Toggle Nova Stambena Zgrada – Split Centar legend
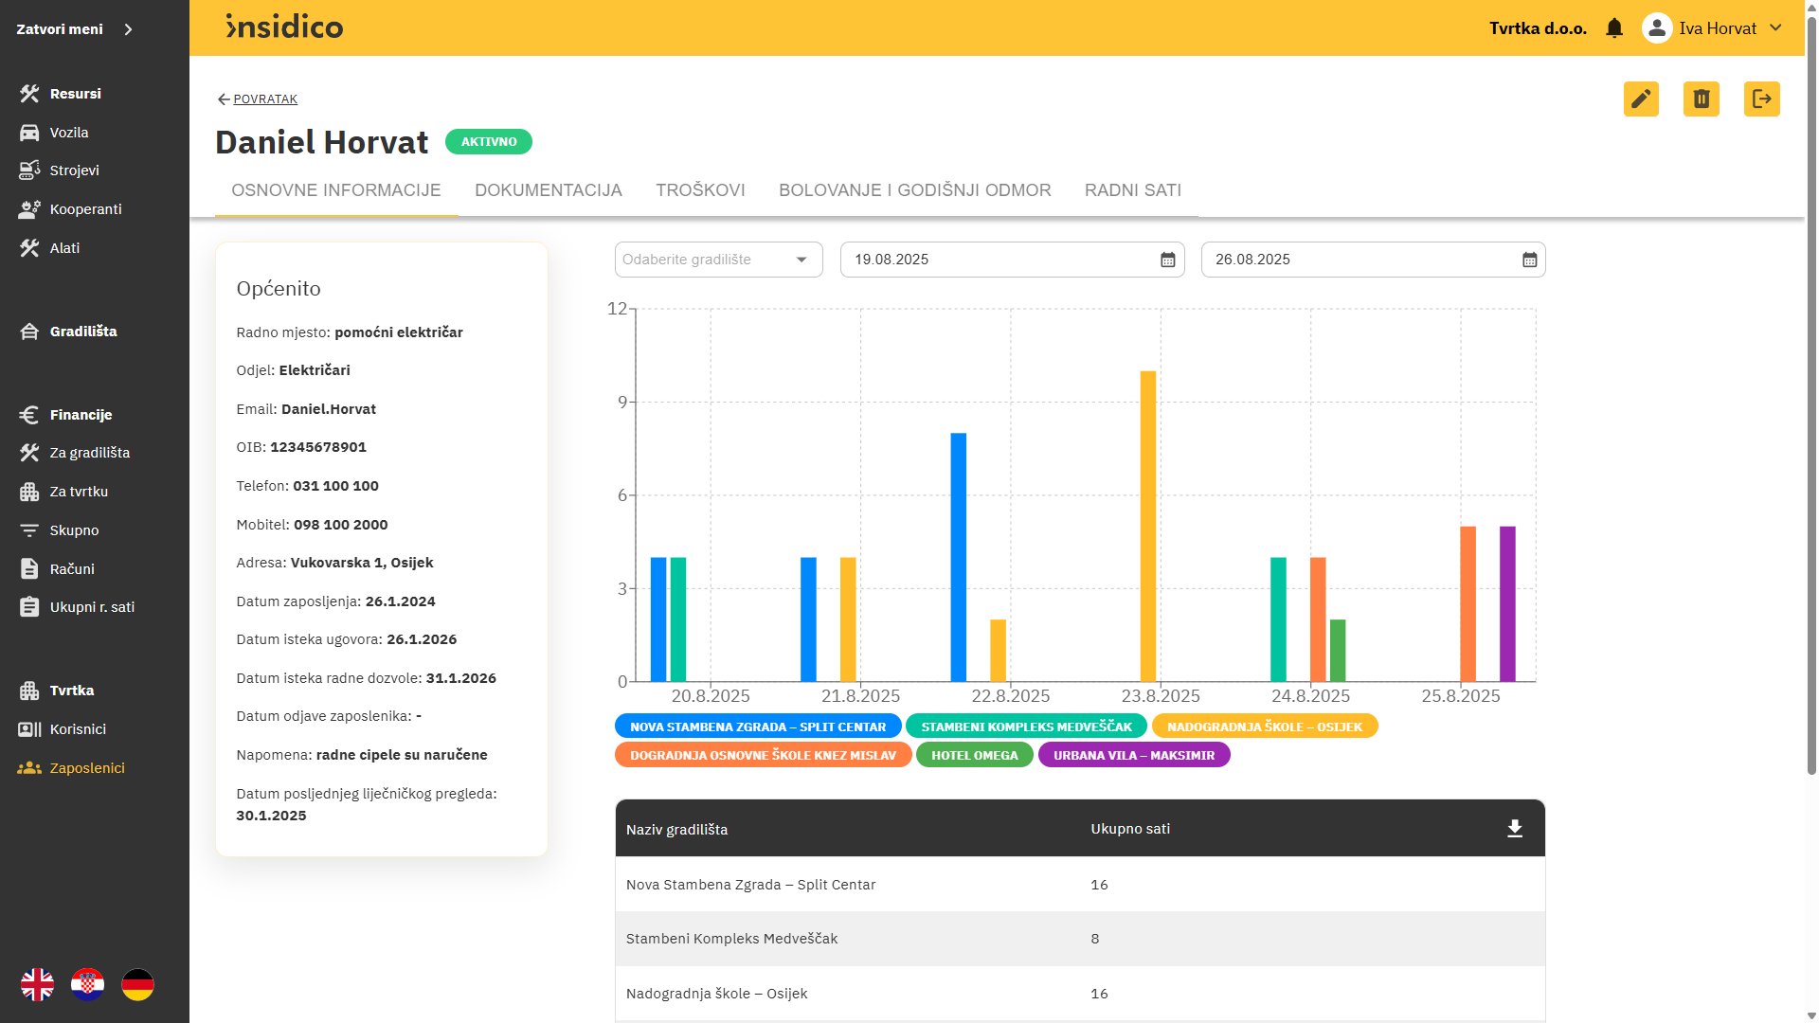Image resolution: width=1819 pixels, height=1023 pixels. point(758,727)
